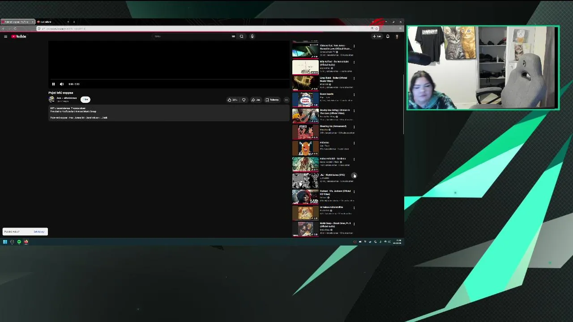
Task: Open the Asa channel avatar
Action: (51, 99)
